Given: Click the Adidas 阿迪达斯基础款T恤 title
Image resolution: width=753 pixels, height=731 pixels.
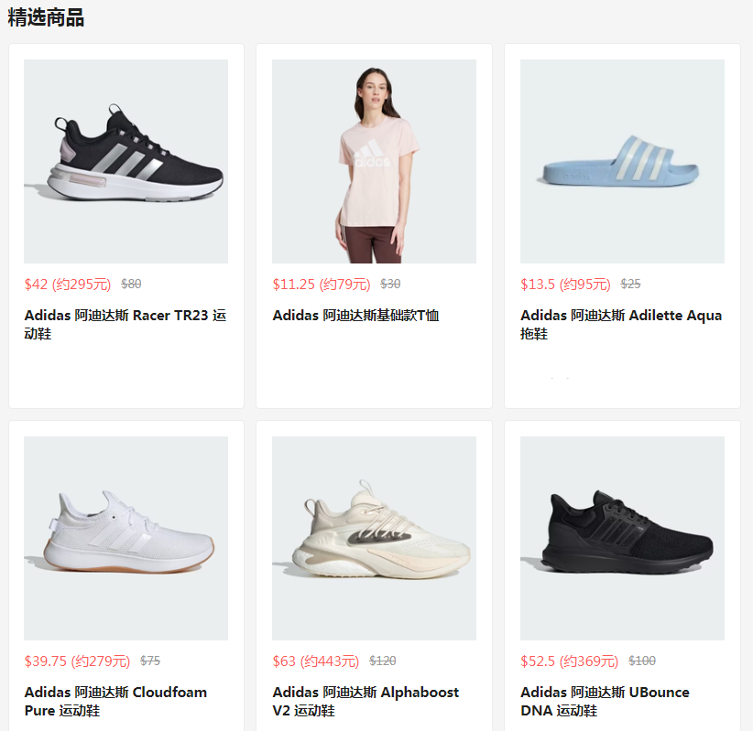Looking at the screenshot, I should [x=355, y=315].
